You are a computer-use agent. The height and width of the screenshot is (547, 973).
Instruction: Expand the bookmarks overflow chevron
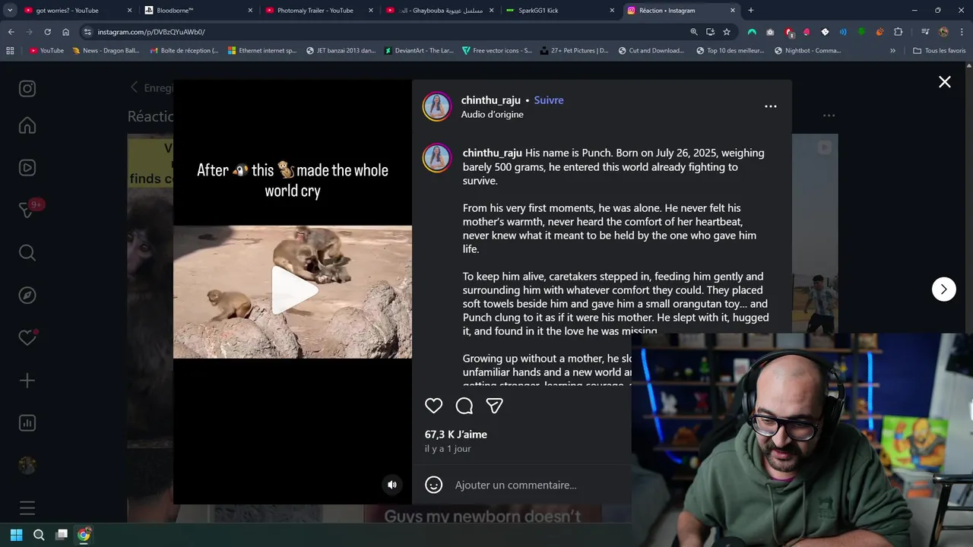tap(892, 51)
